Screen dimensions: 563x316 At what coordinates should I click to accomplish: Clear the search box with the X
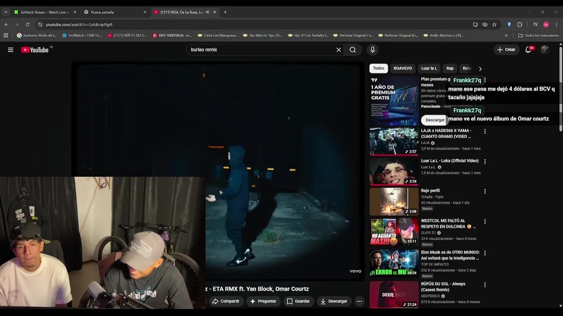click(x=338, y=50)
